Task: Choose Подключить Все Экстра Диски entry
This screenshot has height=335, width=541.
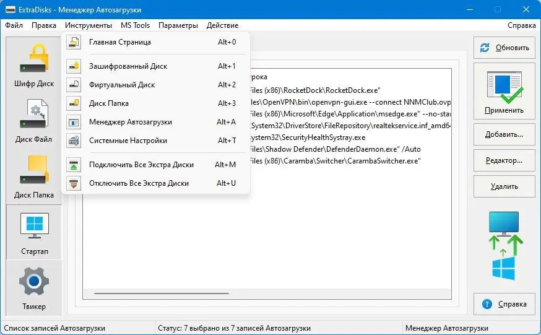Action: coord(155,165)
